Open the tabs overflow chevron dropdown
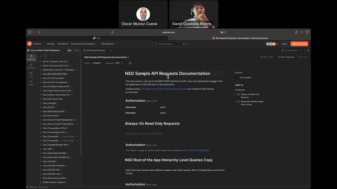The width and height of the screenshot is (337, 189). pos(276,50)
